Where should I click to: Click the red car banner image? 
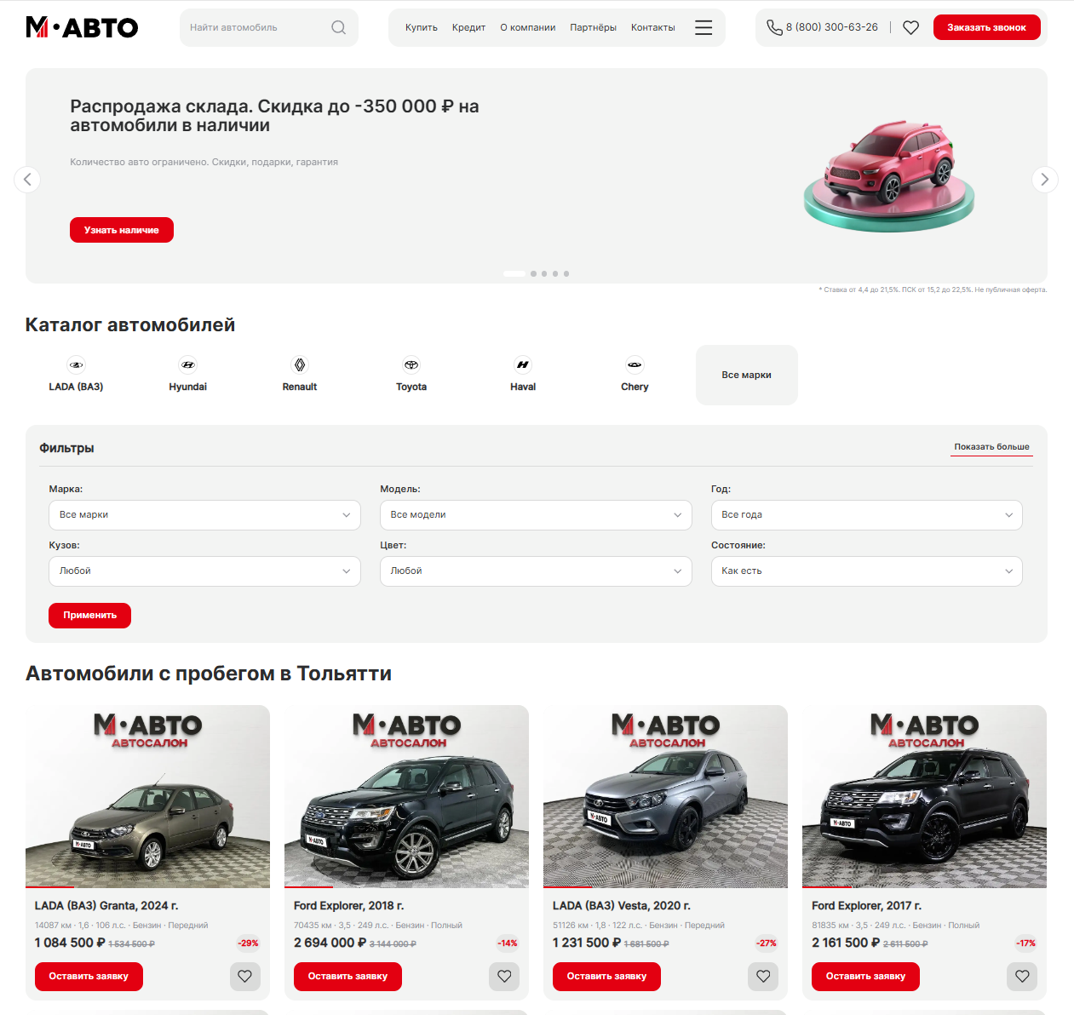888,176
